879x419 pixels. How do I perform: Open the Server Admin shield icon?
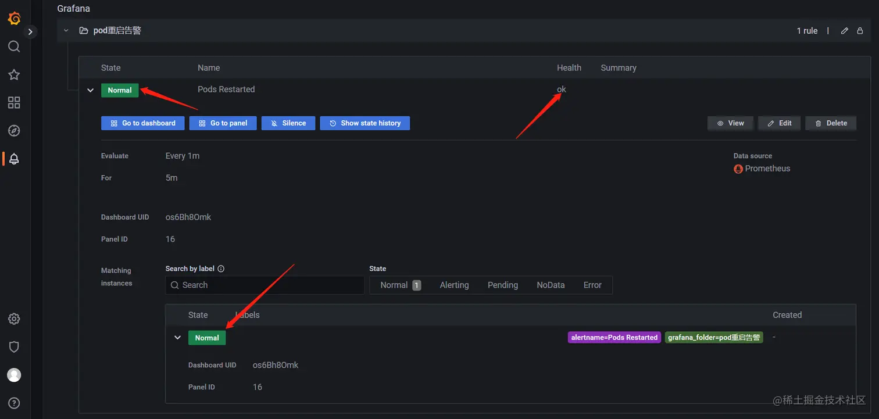pos(14,347)
